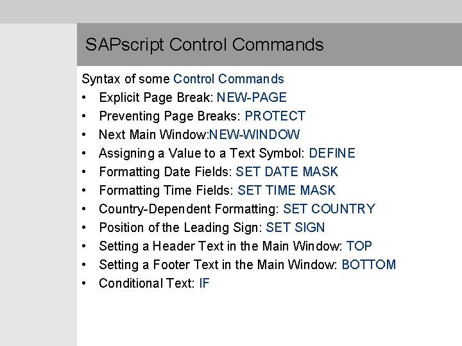Image resolution: width=462 pixels, height=346 pixels.
Task: Click the slide title SAPscript Control Commands
Action: [204, 45]
